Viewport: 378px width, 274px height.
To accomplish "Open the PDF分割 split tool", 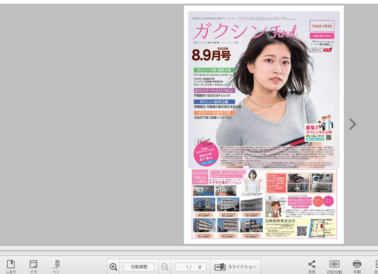I will 334,266.
